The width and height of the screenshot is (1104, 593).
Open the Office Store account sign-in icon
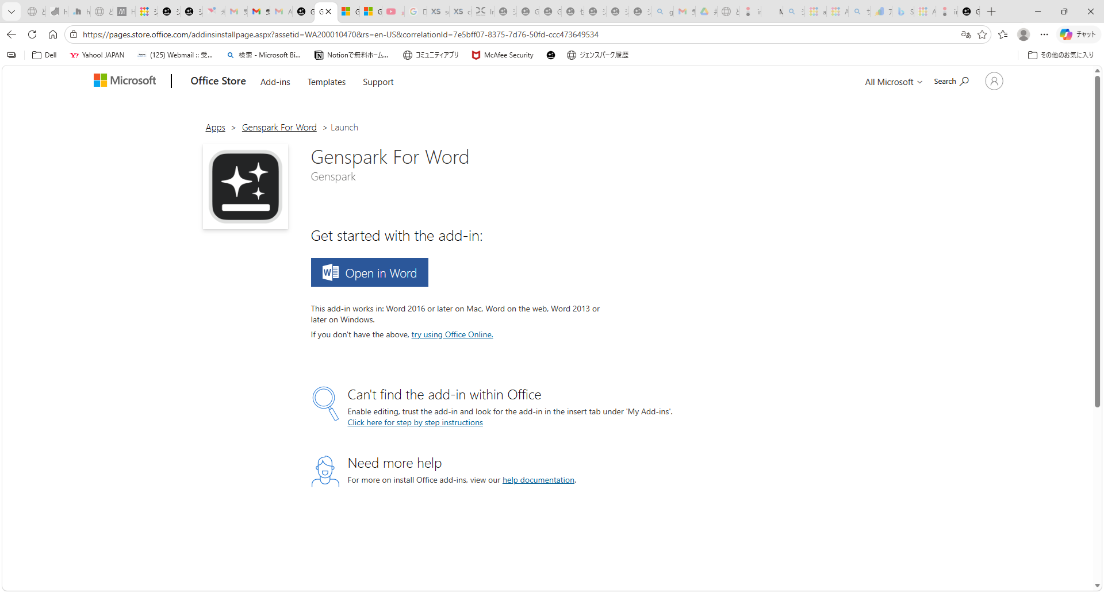(x=994, y=81)
